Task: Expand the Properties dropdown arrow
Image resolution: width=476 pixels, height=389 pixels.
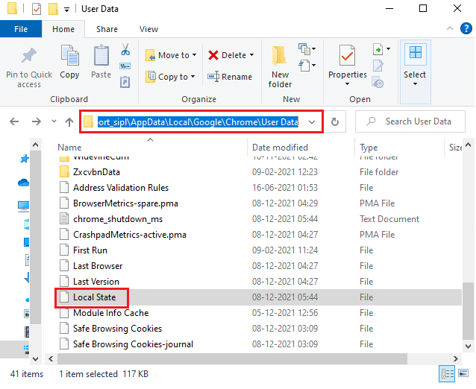Action: pos(347,84)
